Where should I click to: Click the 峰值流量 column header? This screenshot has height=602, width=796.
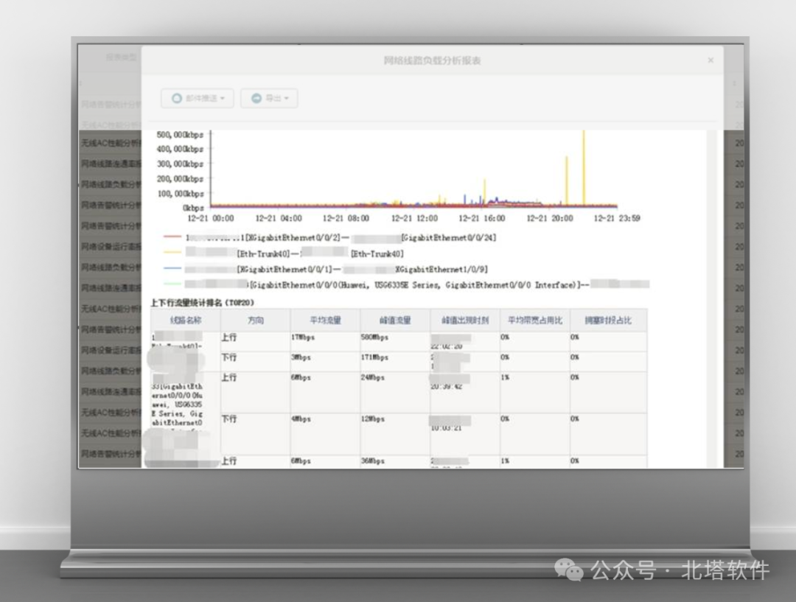[x=395, y=321]
